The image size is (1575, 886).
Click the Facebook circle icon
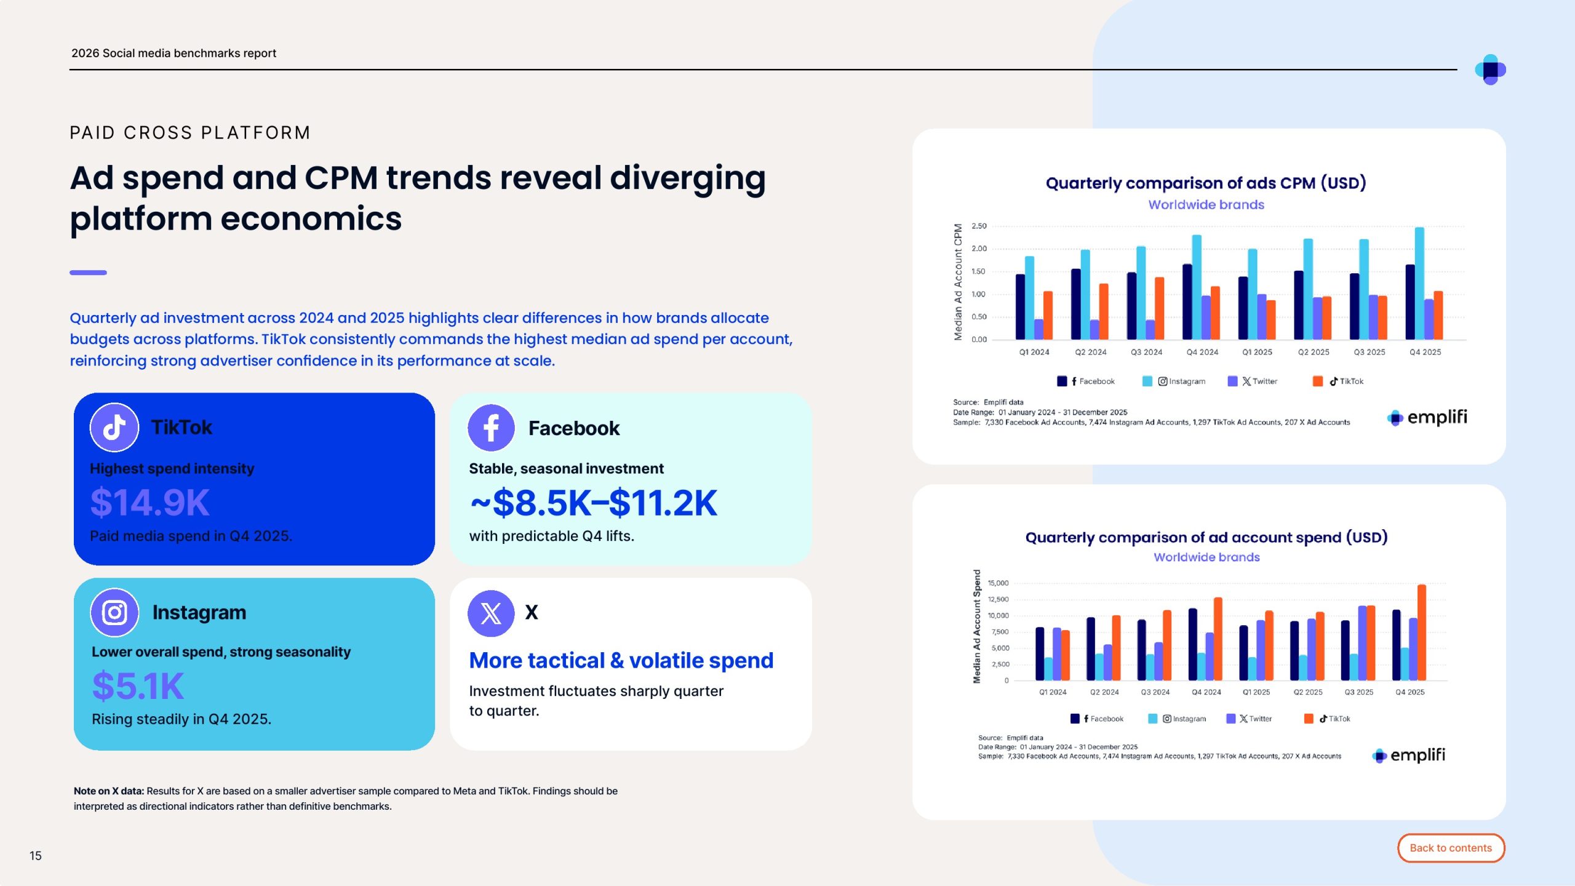[x=491, y=428]
